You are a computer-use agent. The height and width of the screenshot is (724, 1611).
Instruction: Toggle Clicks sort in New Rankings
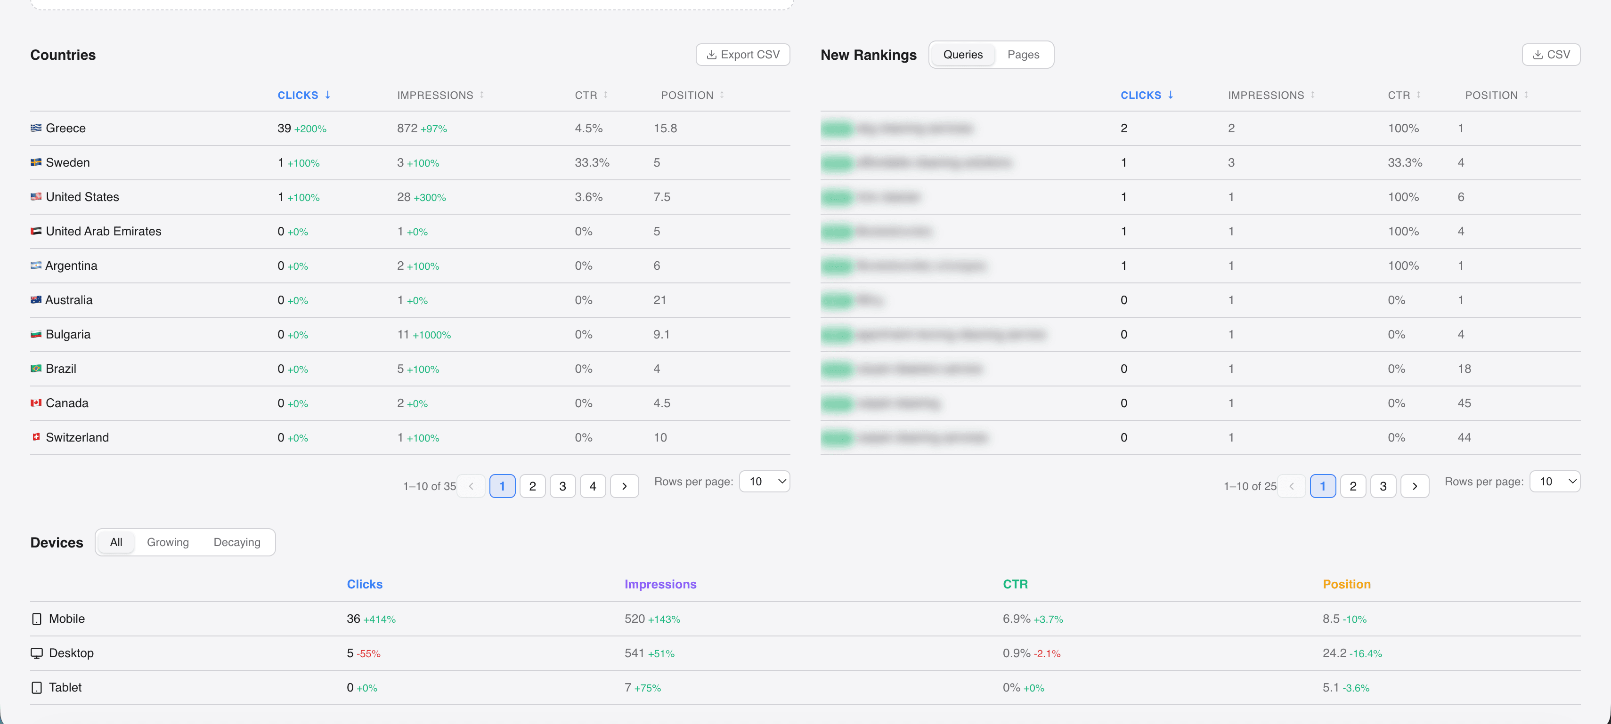click(1147, 95)
